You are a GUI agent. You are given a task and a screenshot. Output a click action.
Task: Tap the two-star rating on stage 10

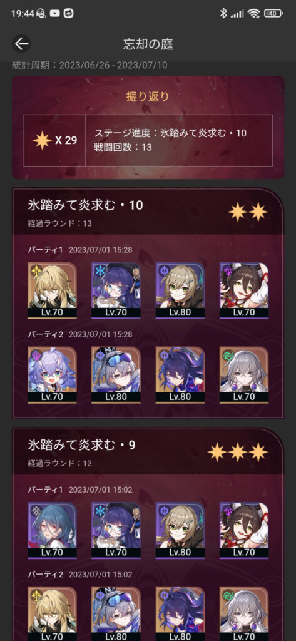[x=248, y=212]
